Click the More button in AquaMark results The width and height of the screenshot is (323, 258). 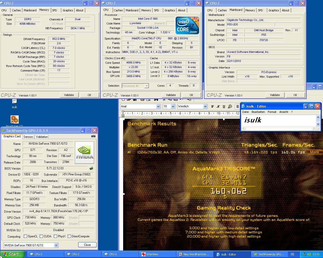tap(314, 152)
